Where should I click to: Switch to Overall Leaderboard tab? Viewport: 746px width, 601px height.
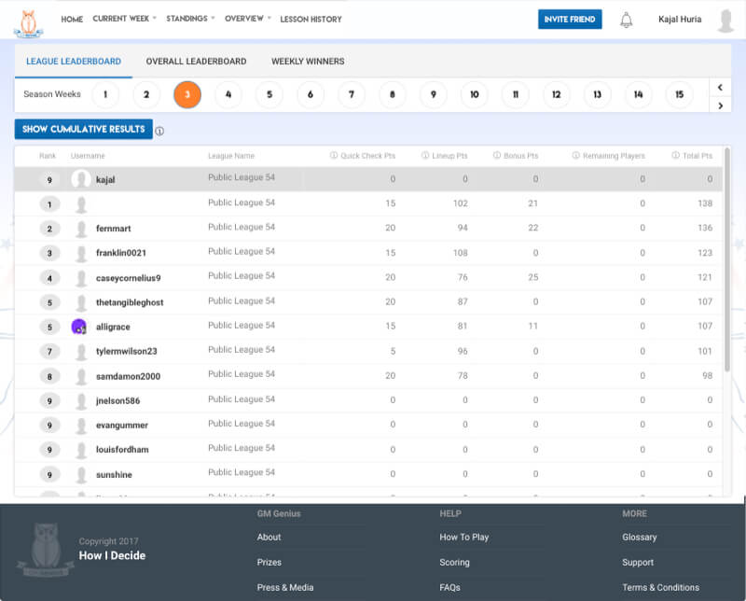click(196, 62)
